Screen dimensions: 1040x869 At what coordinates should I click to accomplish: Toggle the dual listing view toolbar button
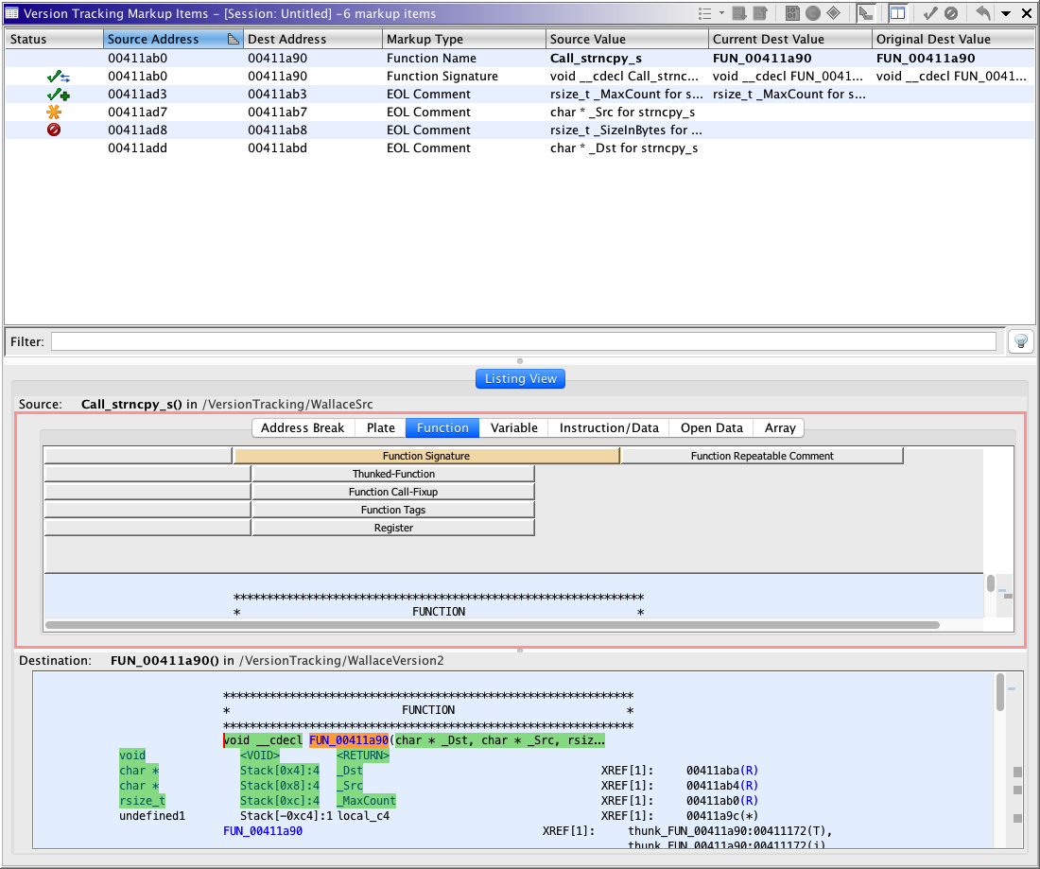point(897,13)
